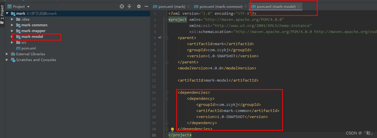377x138 pixels.
Task: Click the External Libraries bar-chart icon
Action: pyautogui.click(x=13, y=54)
